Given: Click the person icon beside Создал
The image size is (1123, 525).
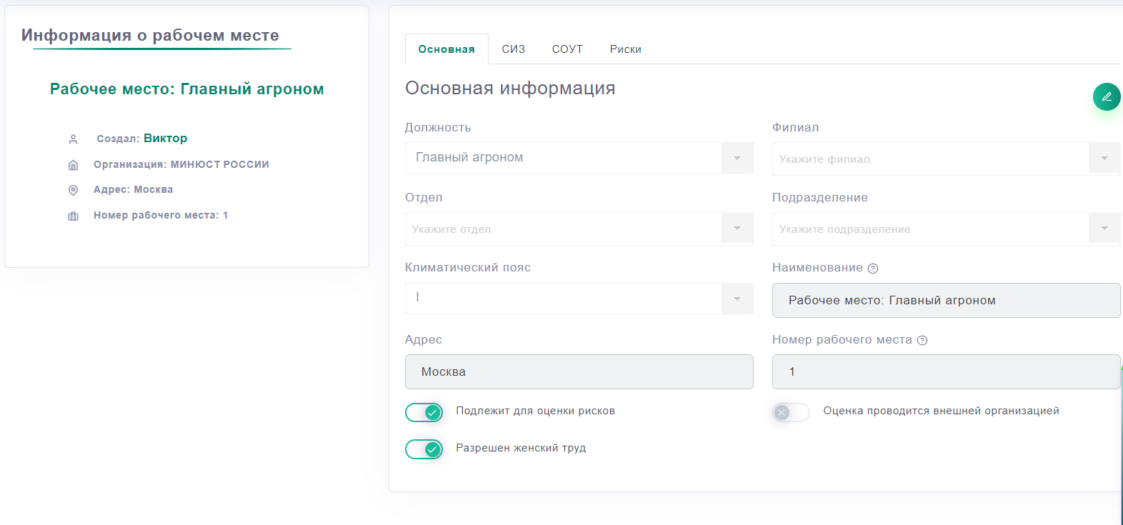Looking at the screenshot, I should (x=73, y=139).
